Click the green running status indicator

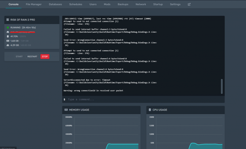[8, 28]
